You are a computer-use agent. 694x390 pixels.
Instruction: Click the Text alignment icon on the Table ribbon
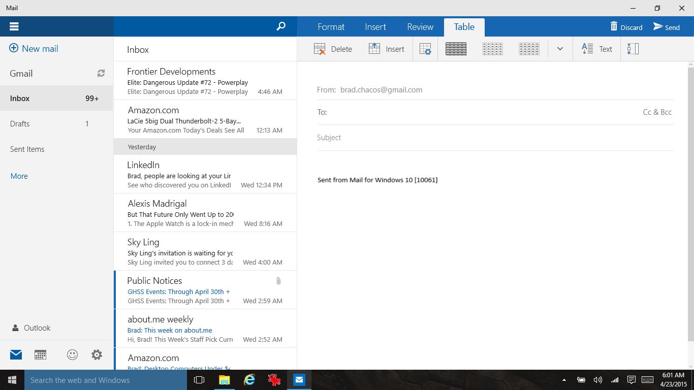click(x=596, y=48)
